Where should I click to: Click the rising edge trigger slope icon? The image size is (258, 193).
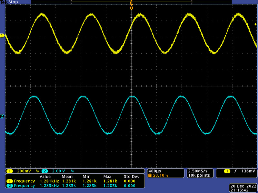click(x=235, y=171)
